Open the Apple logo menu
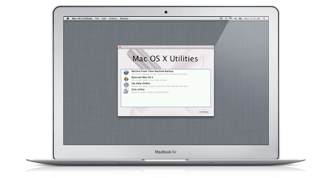Viewport: 331px width, 178px height. [68, 19]
